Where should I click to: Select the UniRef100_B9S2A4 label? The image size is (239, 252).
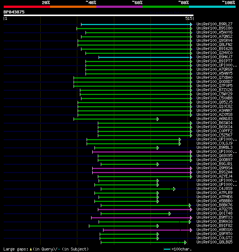click(214, 172)
